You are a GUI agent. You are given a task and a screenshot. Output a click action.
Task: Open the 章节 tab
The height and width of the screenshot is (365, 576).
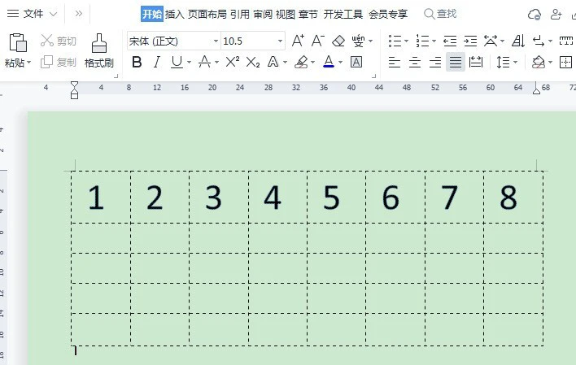click(x=308, y=15)
